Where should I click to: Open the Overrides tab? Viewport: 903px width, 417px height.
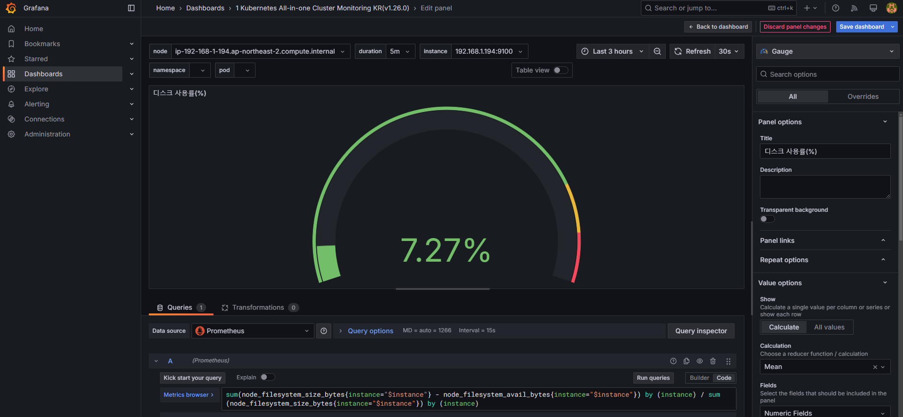click(863, 96)
